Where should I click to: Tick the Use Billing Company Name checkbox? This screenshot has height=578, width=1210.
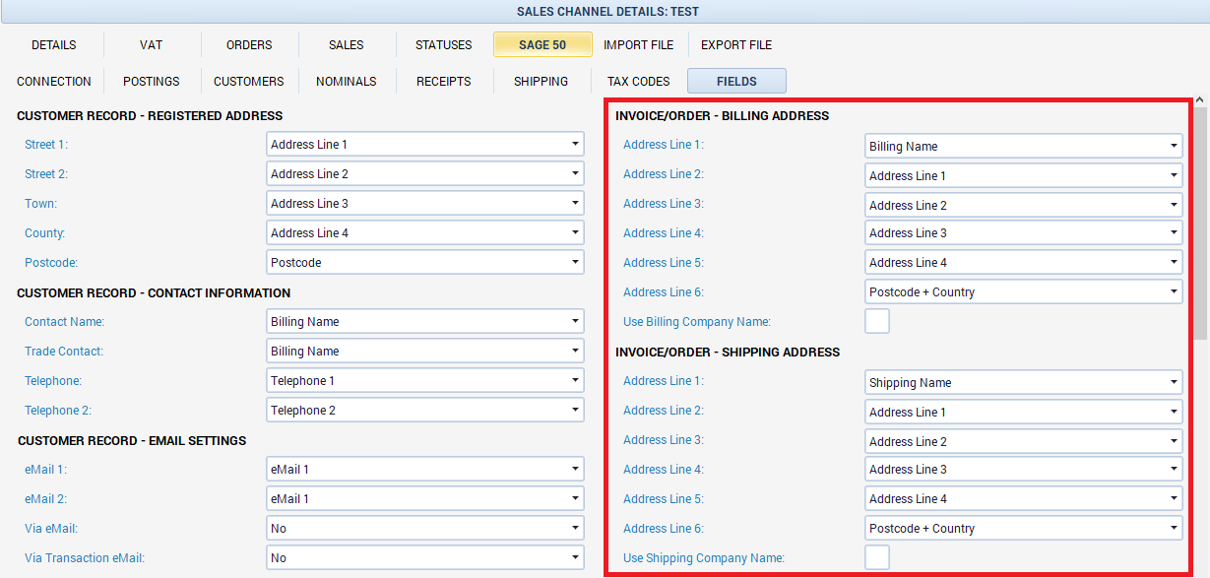point(877,321)
